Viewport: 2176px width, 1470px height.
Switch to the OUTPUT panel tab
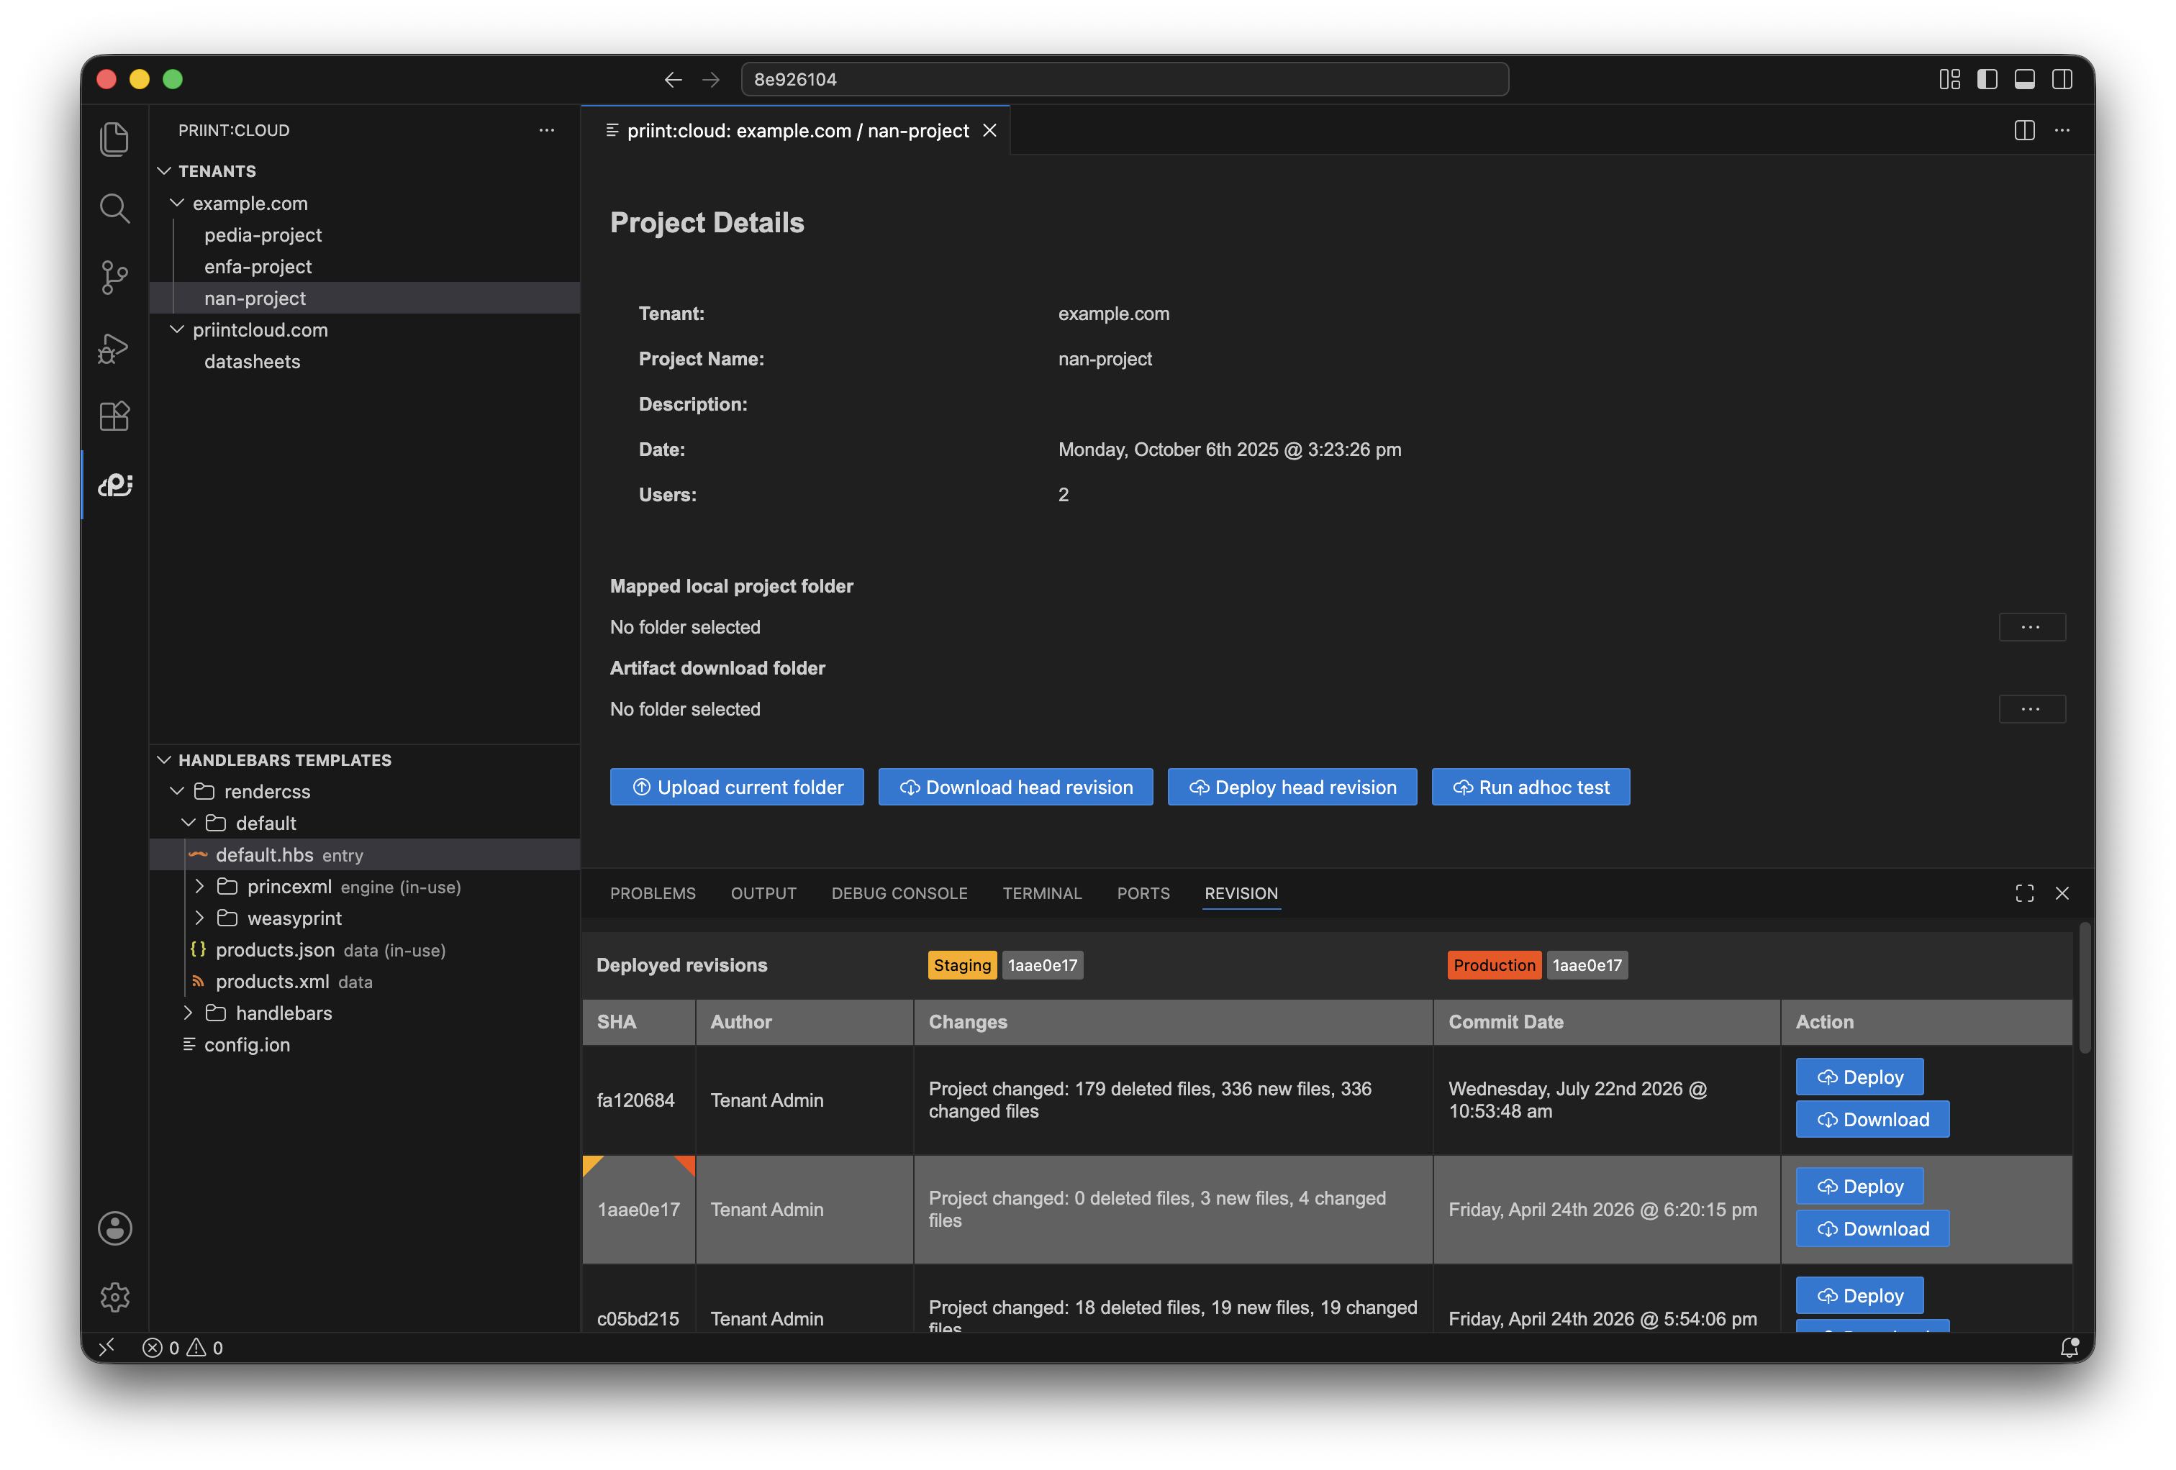pos(763,894)
